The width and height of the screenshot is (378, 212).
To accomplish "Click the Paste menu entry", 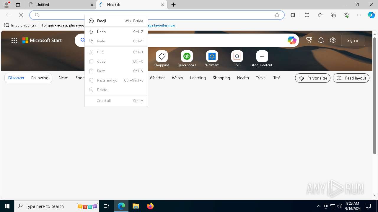I will coord(116,71).
